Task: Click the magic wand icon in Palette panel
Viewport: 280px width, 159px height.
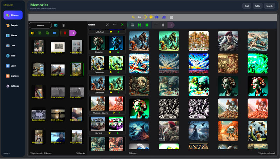Action: point(107,25)
